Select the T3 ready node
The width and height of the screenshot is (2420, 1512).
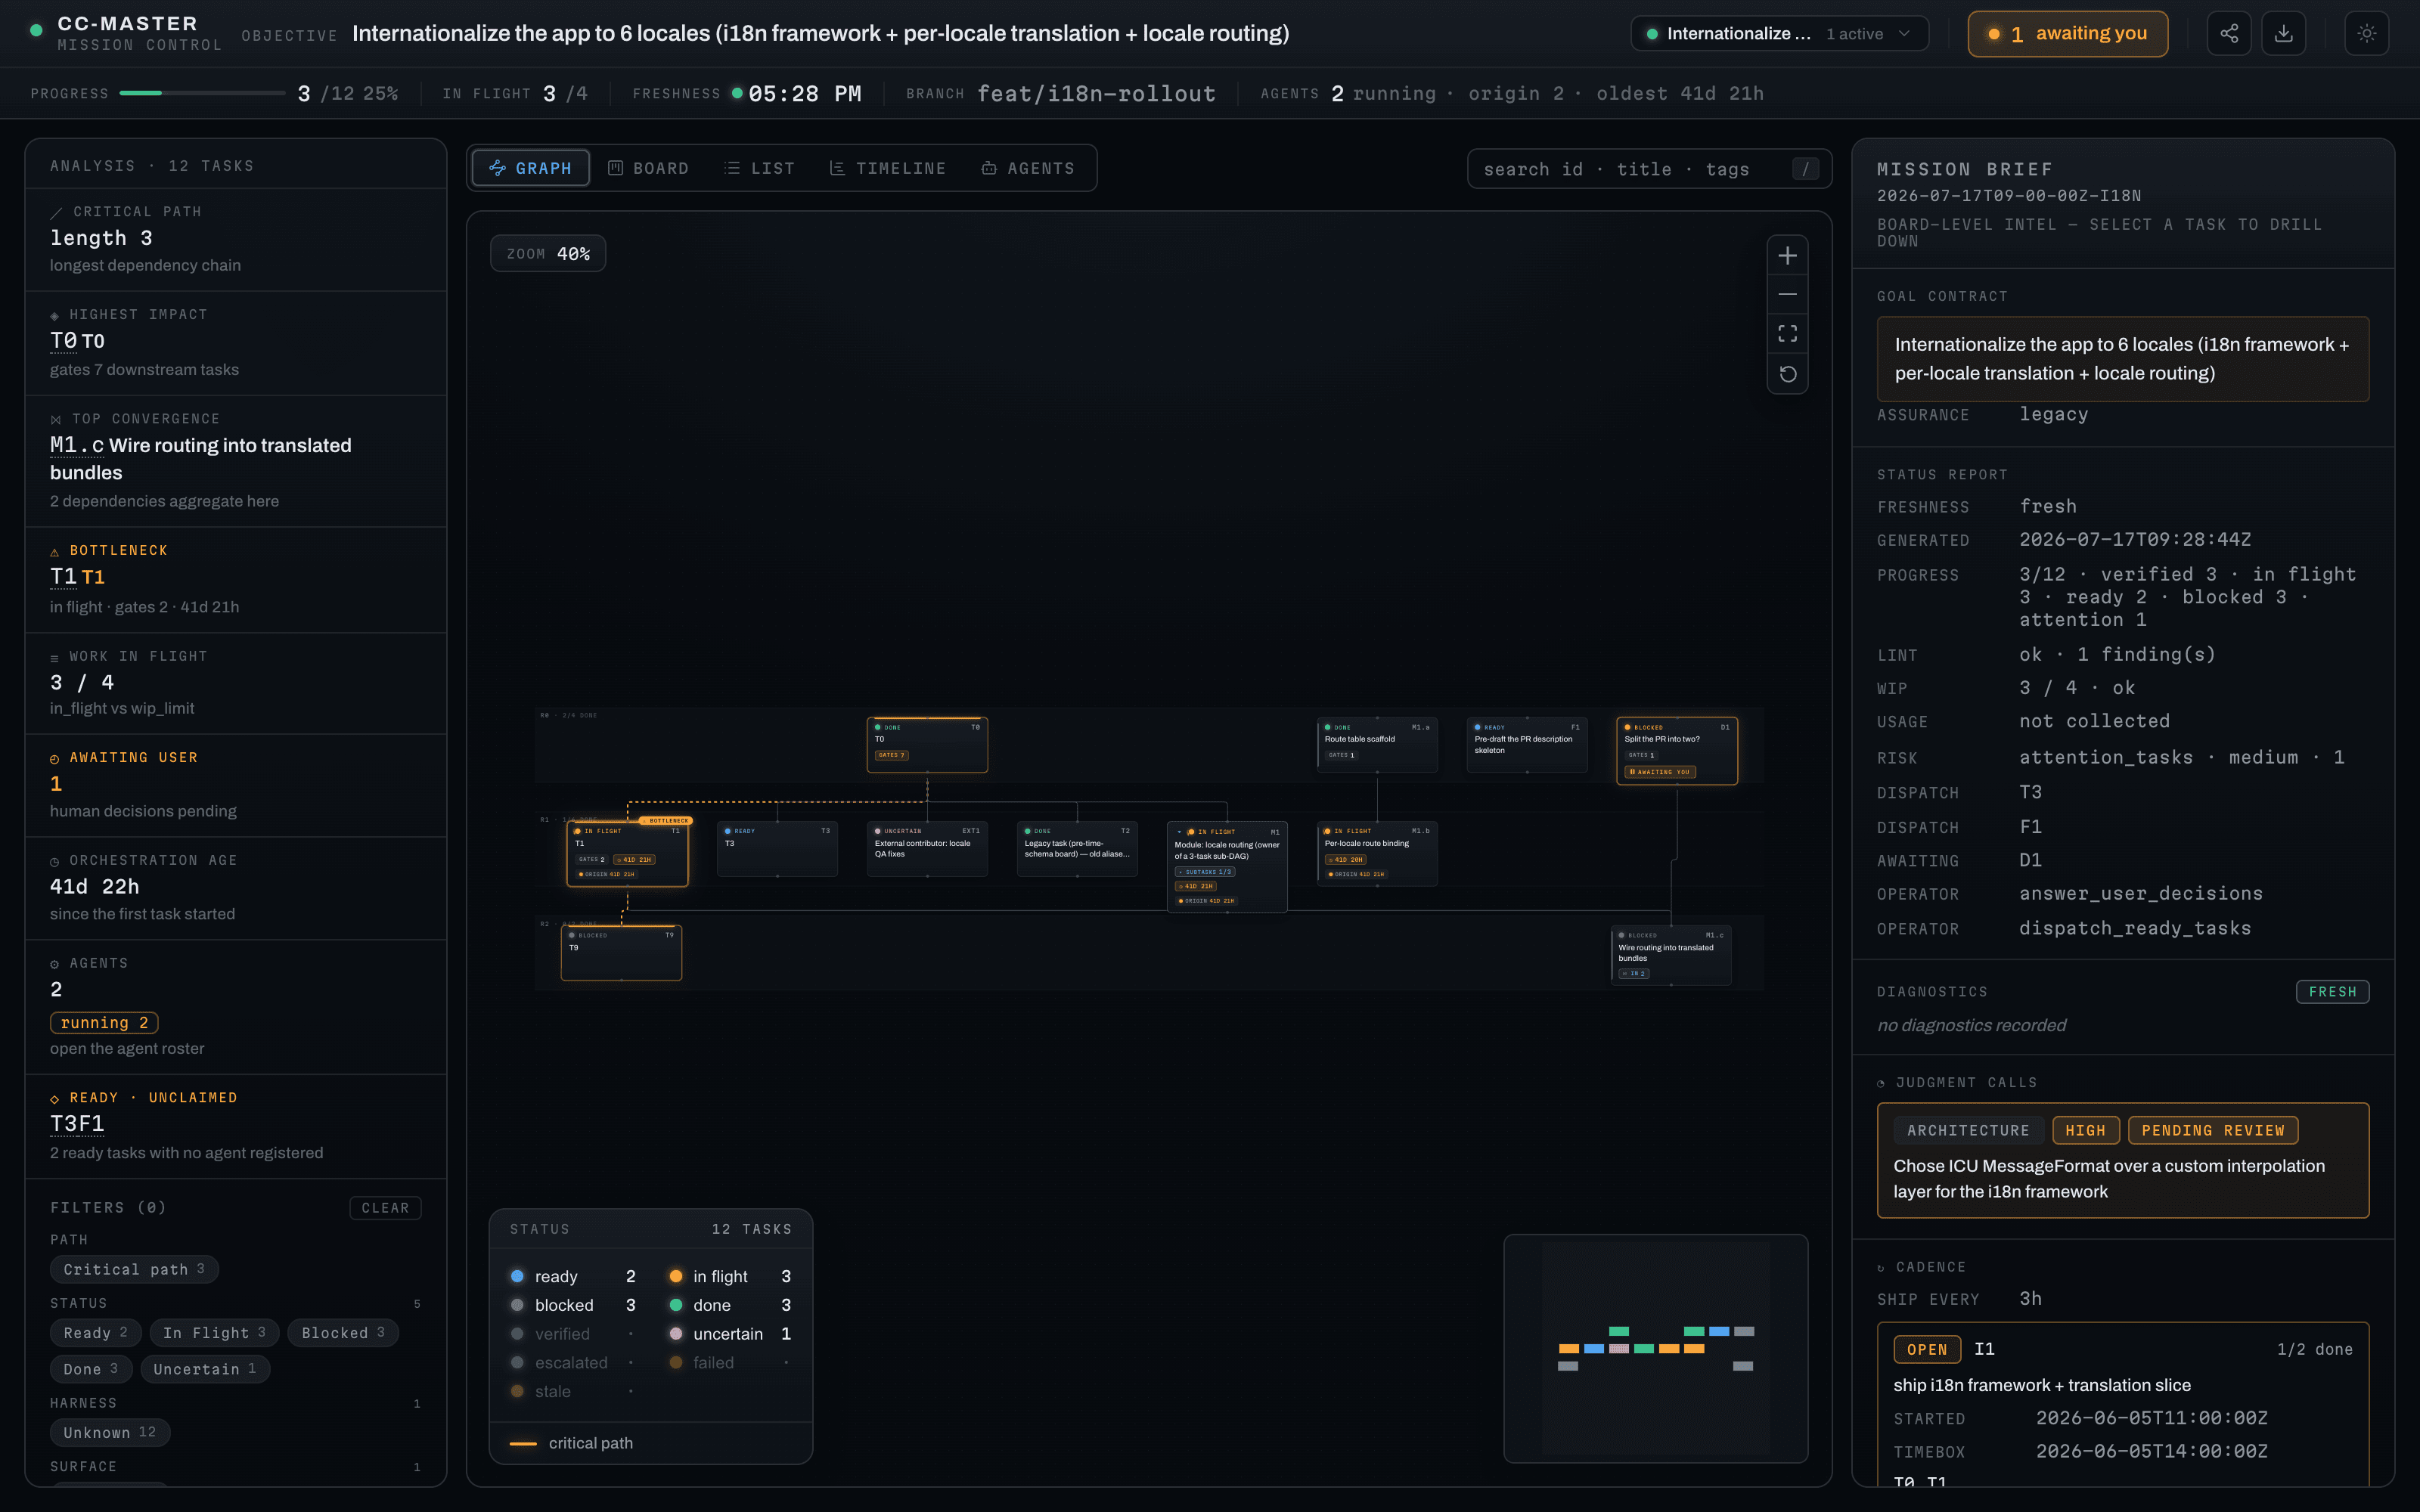[777, 849]
